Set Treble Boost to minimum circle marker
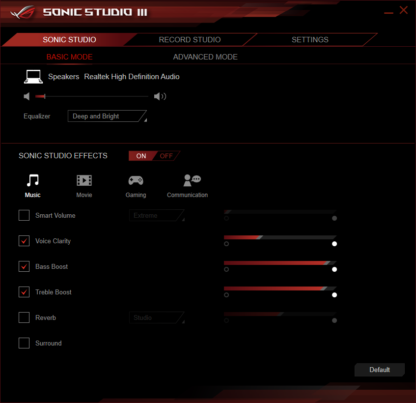This screenshot has width=416, height=403. (x=226, y=295)
